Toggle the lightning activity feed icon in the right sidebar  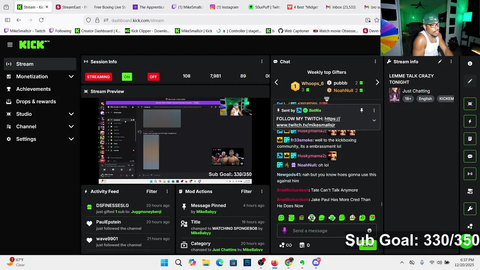[470, 121]
